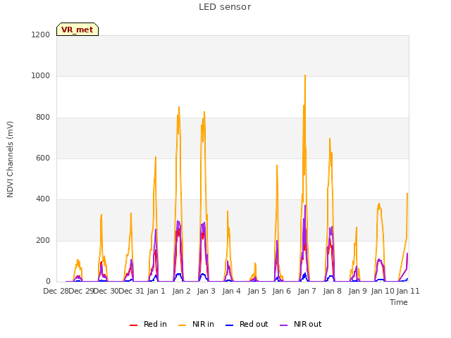Click the 0 y-axis label
Screen dimensions: 451x338
pyautogui.click(x=48, y=282)
